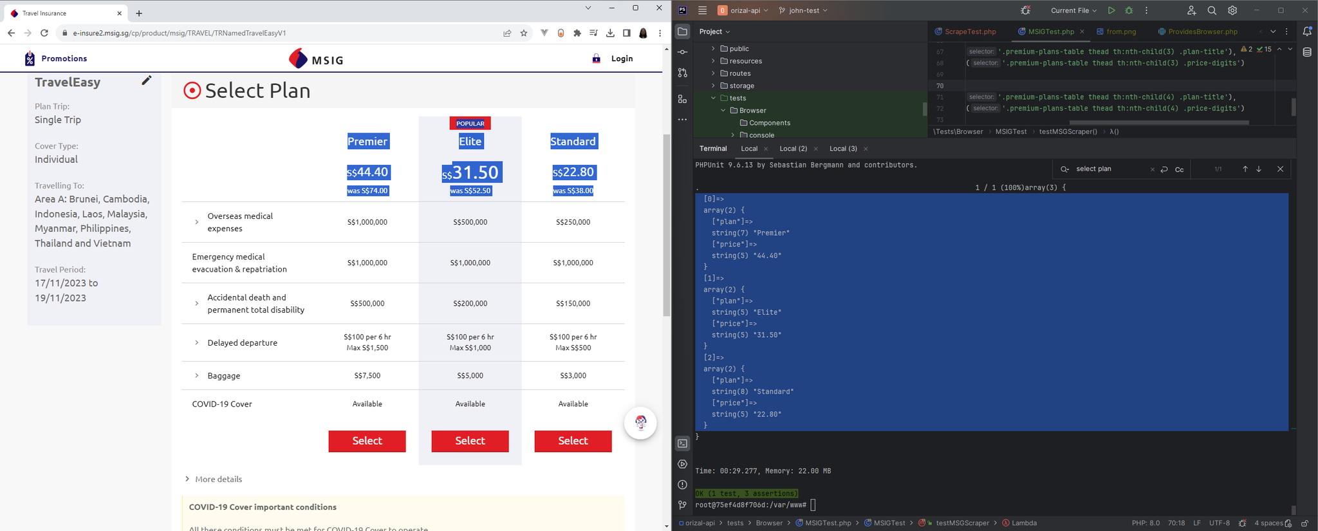Open Current File run configuration dropdown
The image size is (1318, 531).
1073,10
